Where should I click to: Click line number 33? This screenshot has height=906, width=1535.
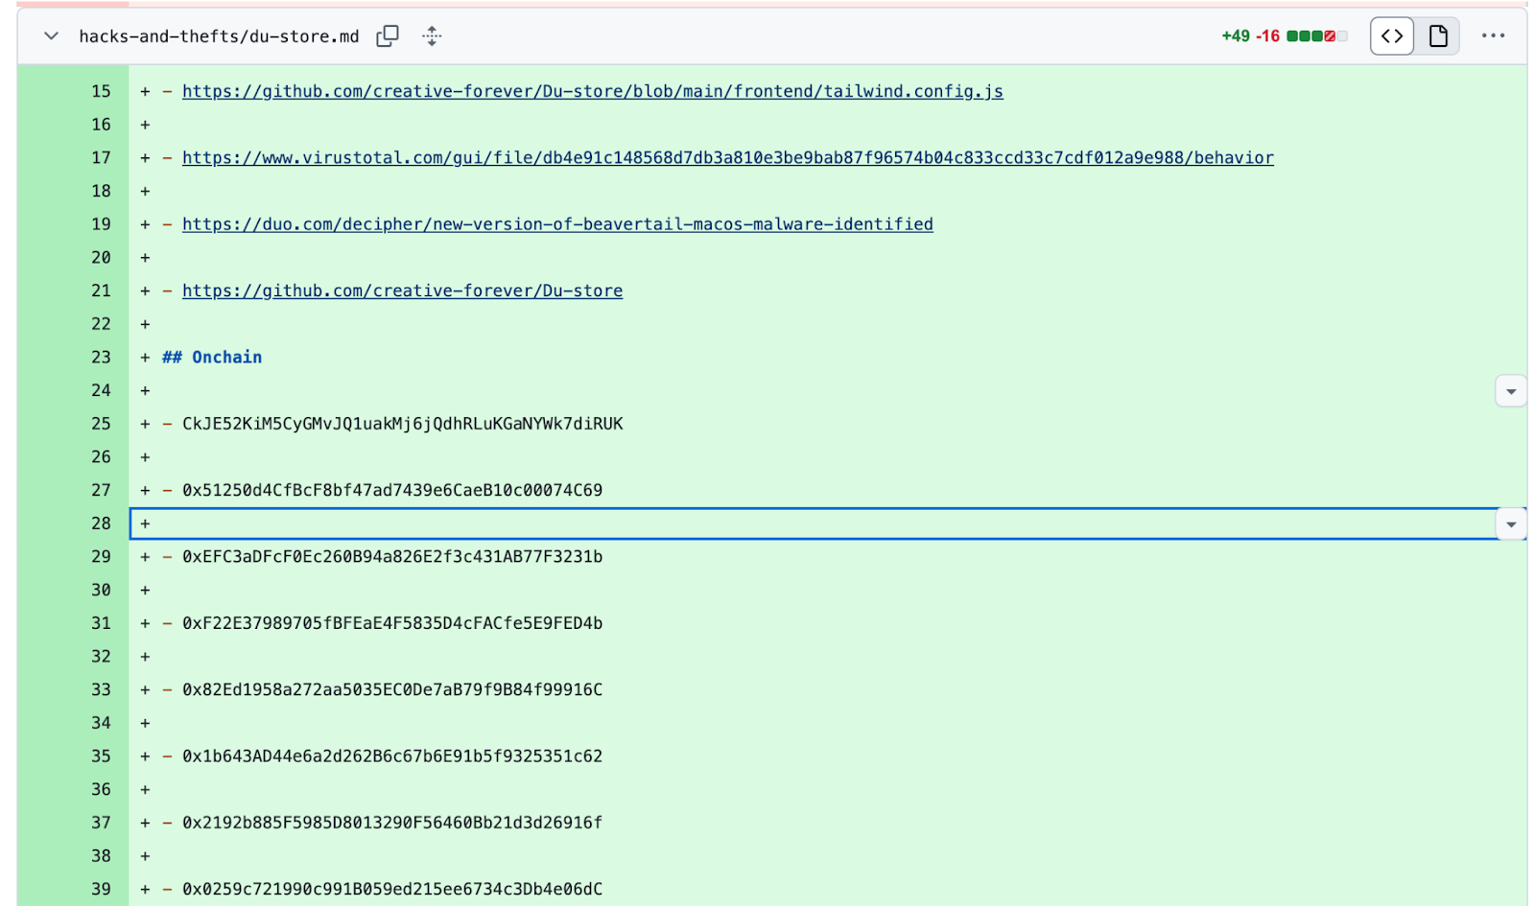(x=101, y=689)
